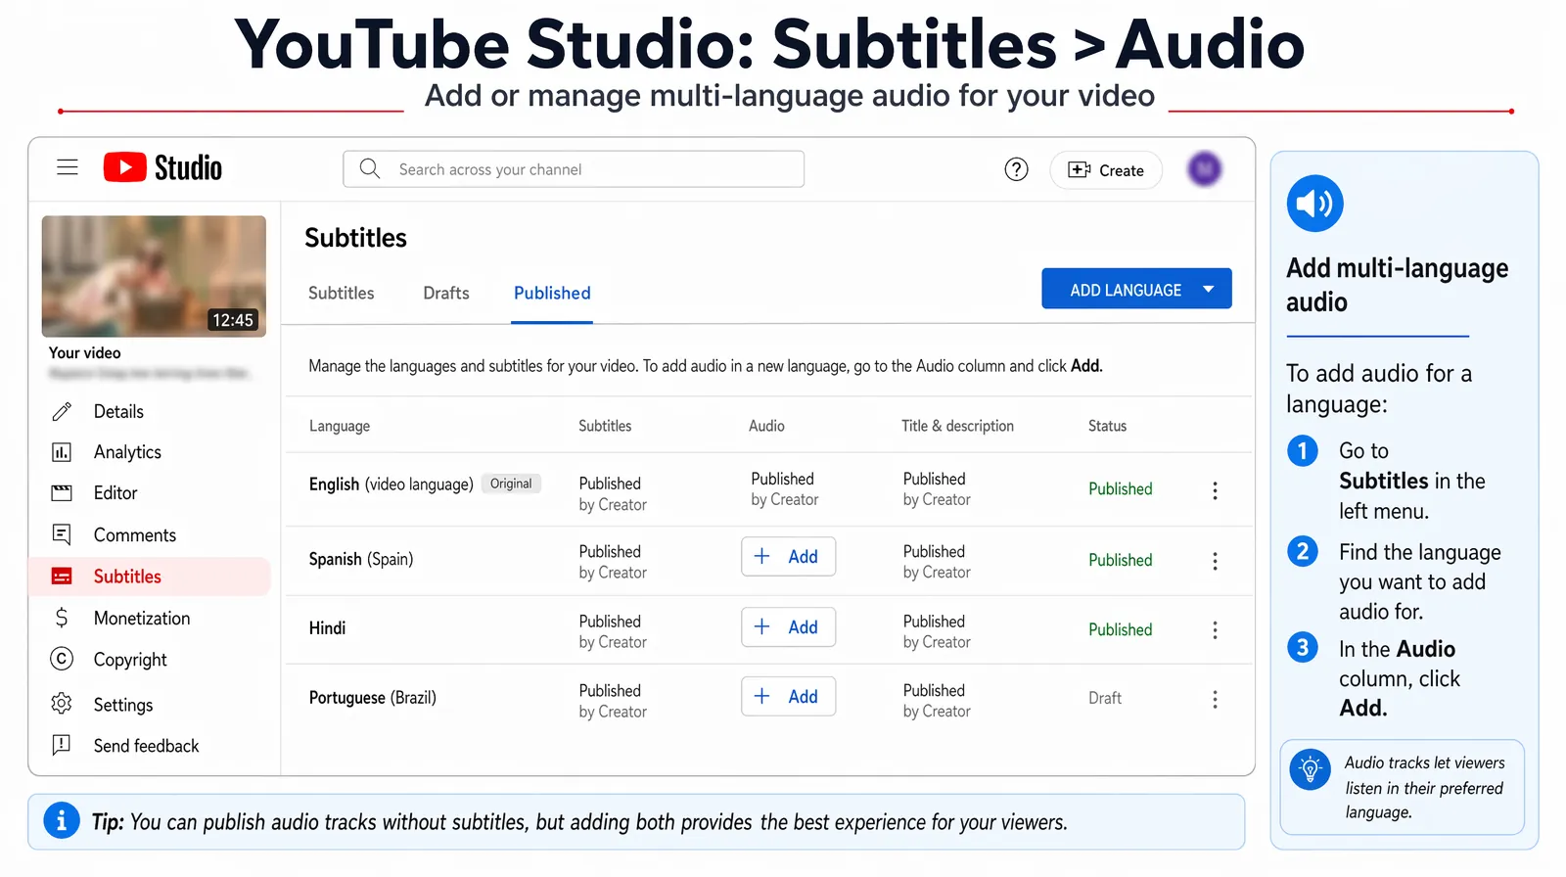Click the lightbulb icon in side panel
Viewport: 1566px width, 877px height.
1311,769
